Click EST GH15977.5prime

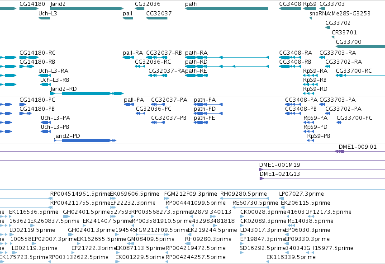point(330,248)
